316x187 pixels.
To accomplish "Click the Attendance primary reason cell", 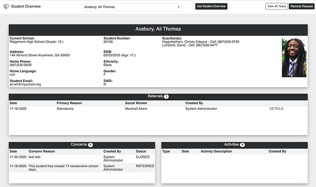I will (65, 109).
